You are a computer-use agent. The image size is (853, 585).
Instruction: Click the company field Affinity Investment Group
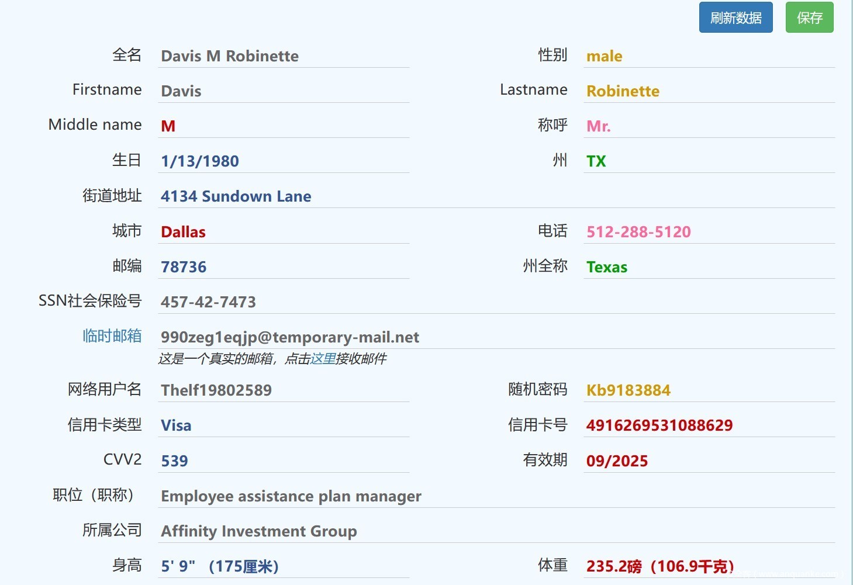(496, 531)
